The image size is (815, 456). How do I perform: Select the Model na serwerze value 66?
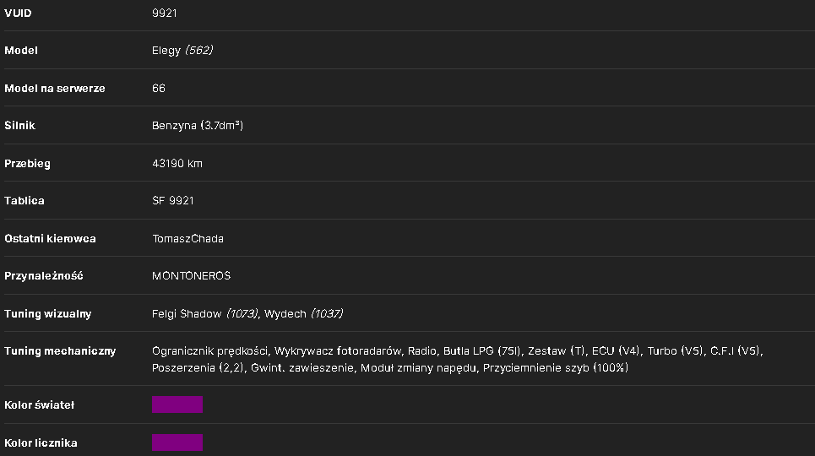coord(159,88)
